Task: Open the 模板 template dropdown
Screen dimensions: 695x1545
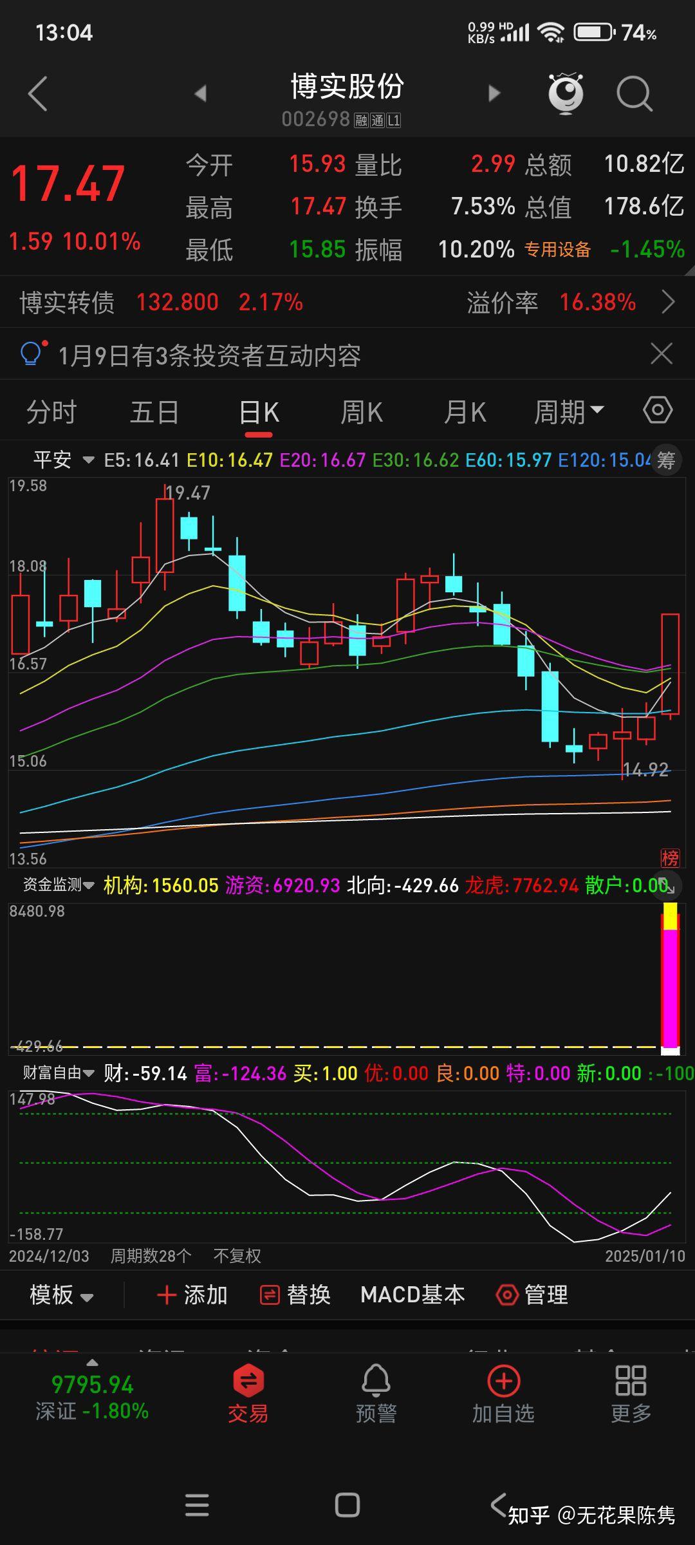Action: pos(61,1295)
